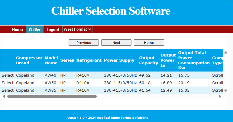Viewport: 233px width, 122px height.
Task: Click the Output Capacity column header
Action: (x=148, y=60)
